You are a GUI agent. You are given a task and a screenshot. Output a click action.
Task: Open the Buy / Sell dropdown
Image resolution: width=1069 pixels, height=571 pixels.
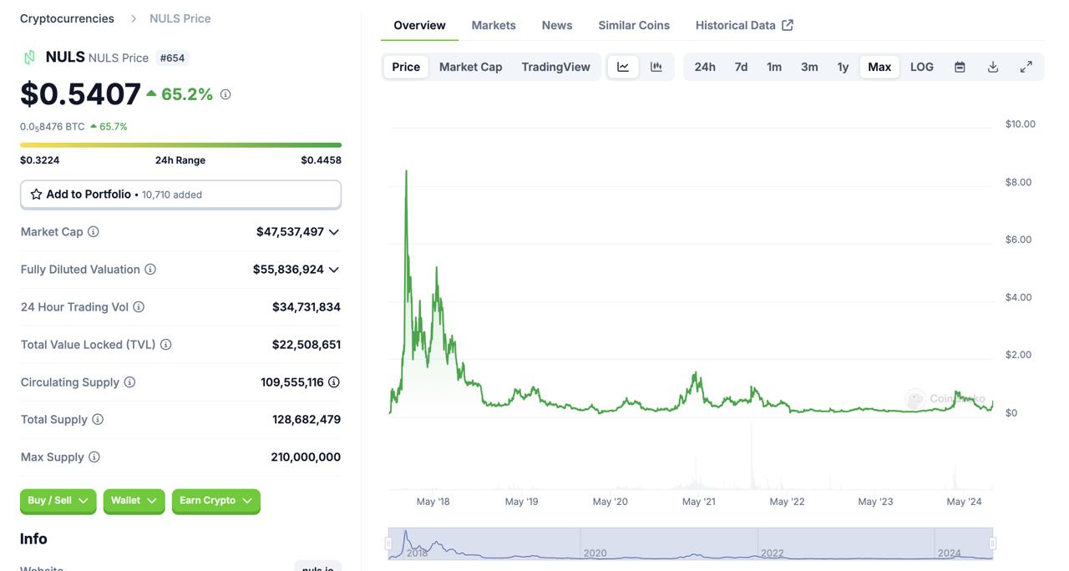(58, 501)
